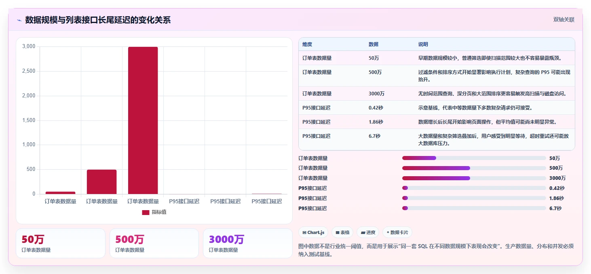
Task: Click the 6.7秒 progress bar
Action: click(x=474, y=208)
